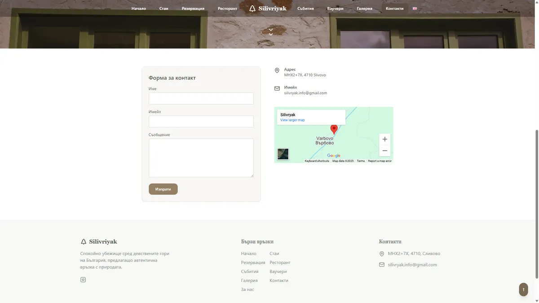539x303 pixels.
Task: Click the Instagram icon in footer
Action: tap(83, 280)
